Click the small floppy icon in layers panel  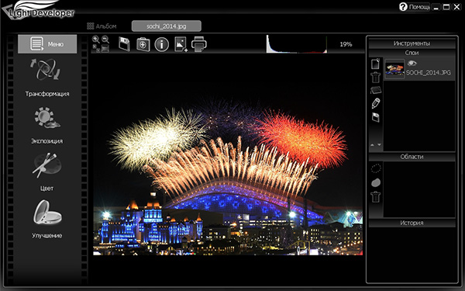[376, 117]
